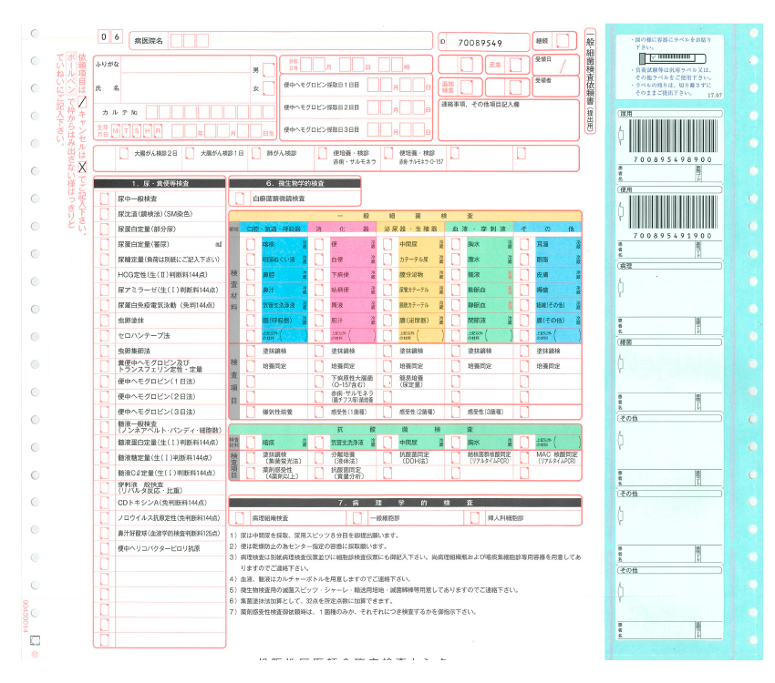Select the 髄液 specimen checkbox
Viewport: 775px width, 683px height.
[x=456, y=274]
